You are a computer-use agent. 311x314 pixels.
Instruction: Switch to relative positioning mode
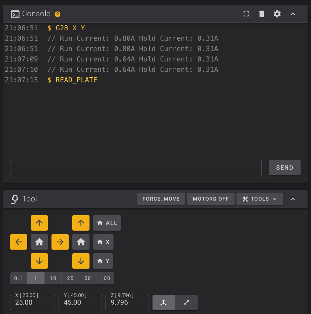tap(186, 303)
